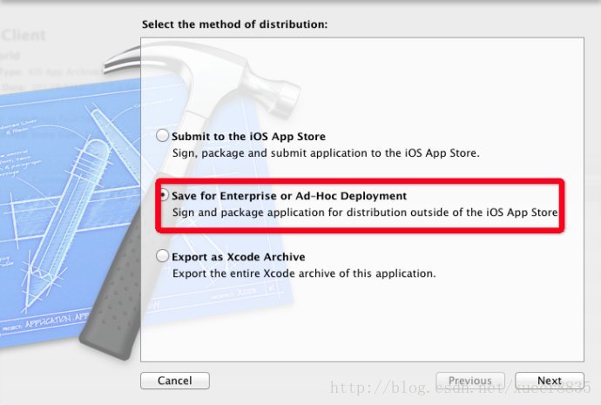Click 'Sign and package application for distribution' description
Viewport: 601px width, 405px height.
(365, 213)
